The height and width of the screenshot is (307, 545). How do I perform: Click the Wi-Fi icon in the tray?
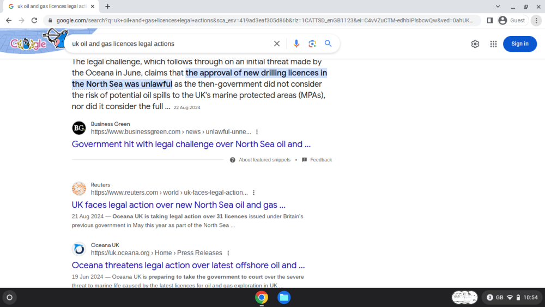(510, 298)
